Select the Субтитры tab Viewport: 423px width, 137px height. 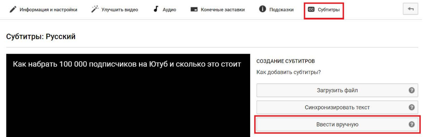[x=324, y=10]
